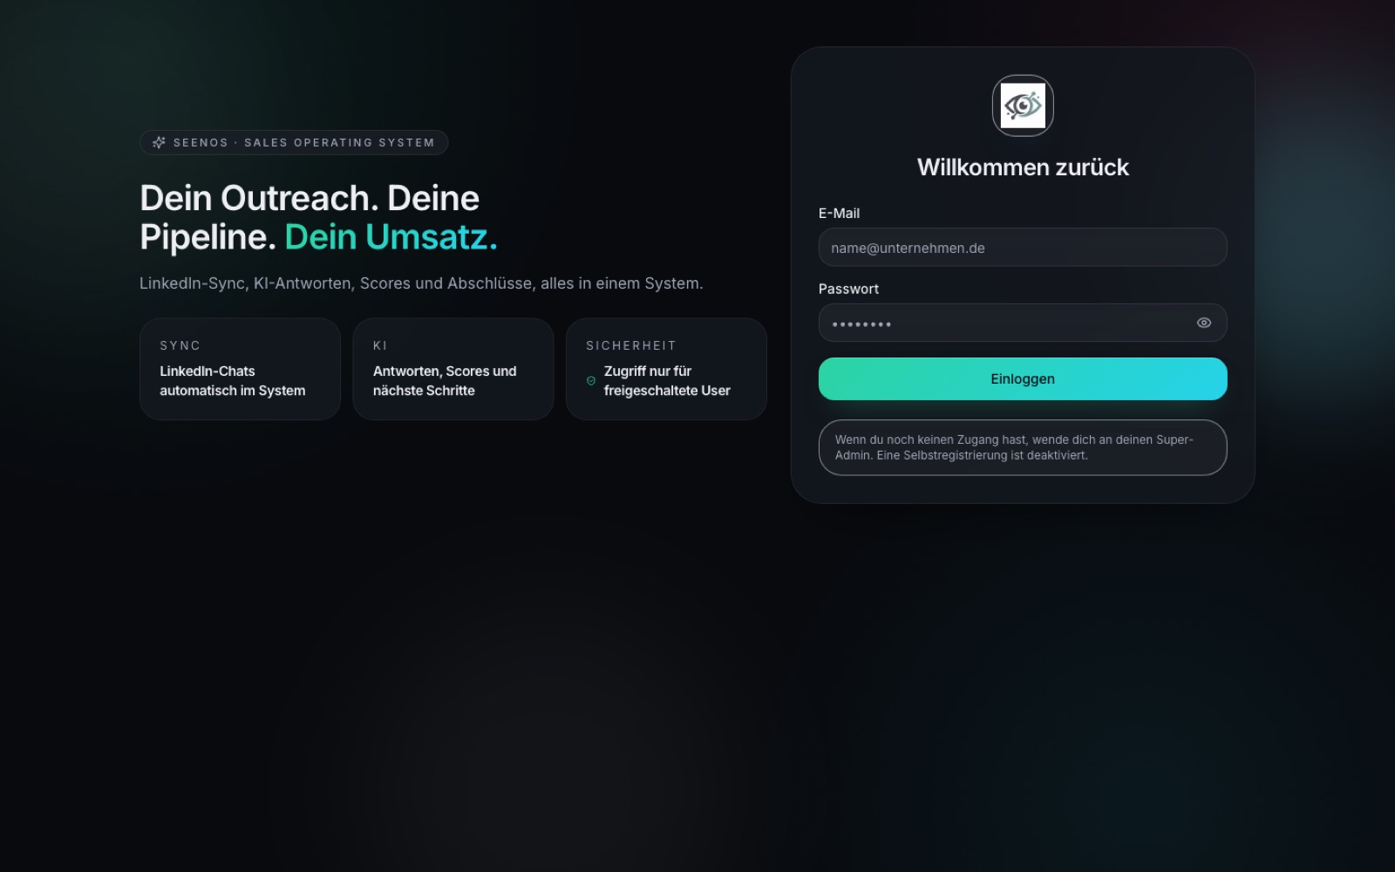This screenshot has height=872, width=1395.
Task: Click 'Zugriff nur für freigeschaltete User' text
Action: tap(667, 381)
